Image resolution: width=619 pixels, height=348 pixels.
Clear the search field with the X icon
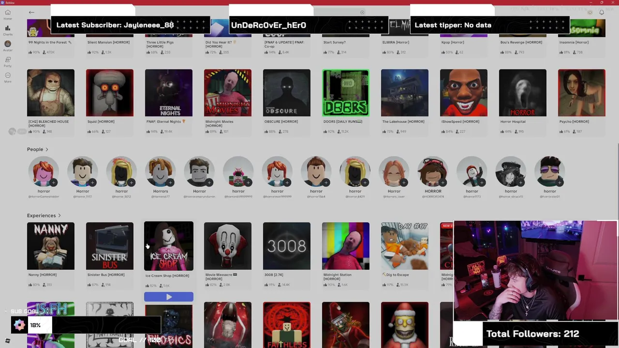click(362, 12)
